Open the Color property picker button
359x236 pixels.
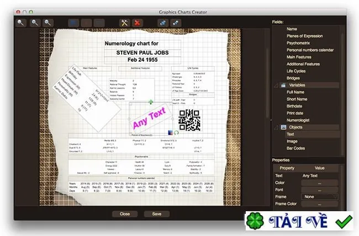319,183
